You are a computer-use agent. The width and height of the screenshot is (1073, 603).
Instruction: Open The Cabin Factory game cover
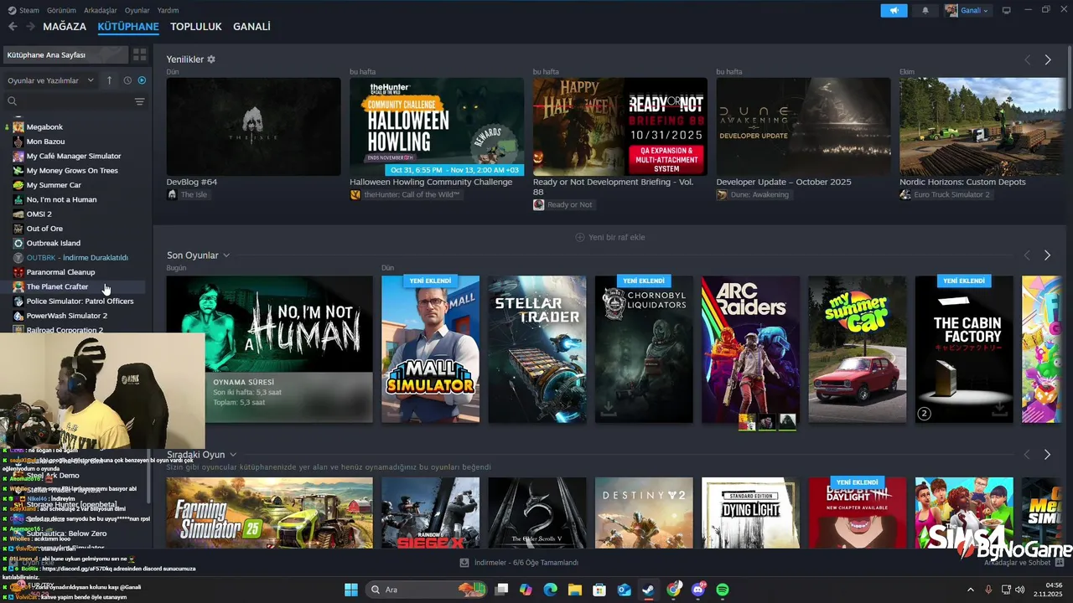tap(964, 349)
